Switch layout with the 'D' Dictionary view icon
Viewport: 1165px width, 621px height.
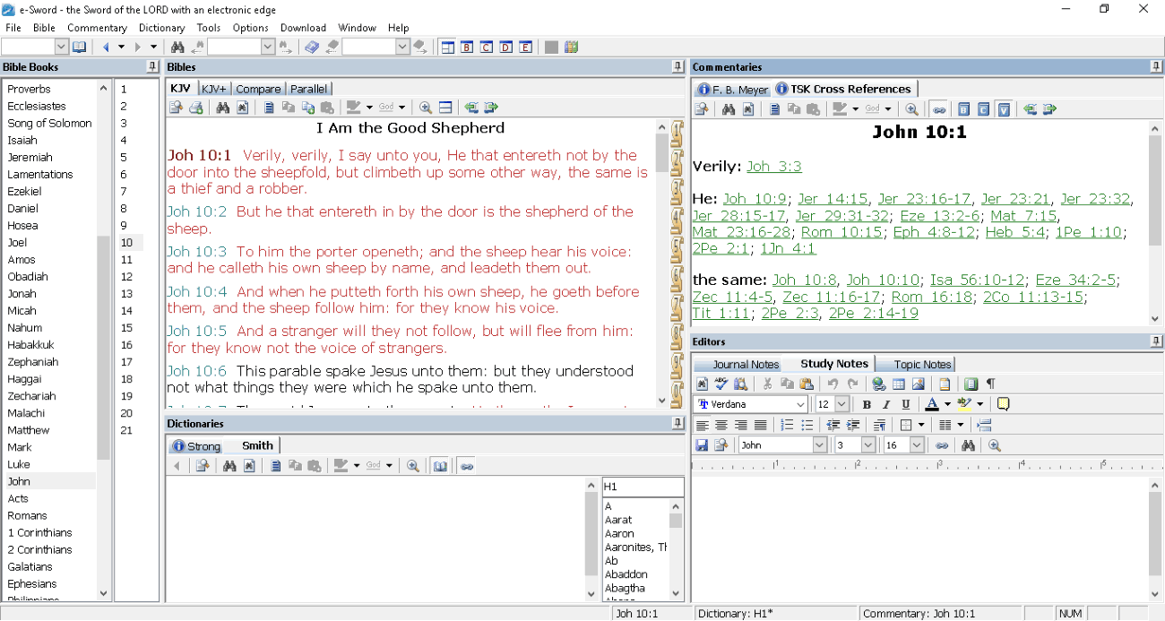click(x=506, y=47)
